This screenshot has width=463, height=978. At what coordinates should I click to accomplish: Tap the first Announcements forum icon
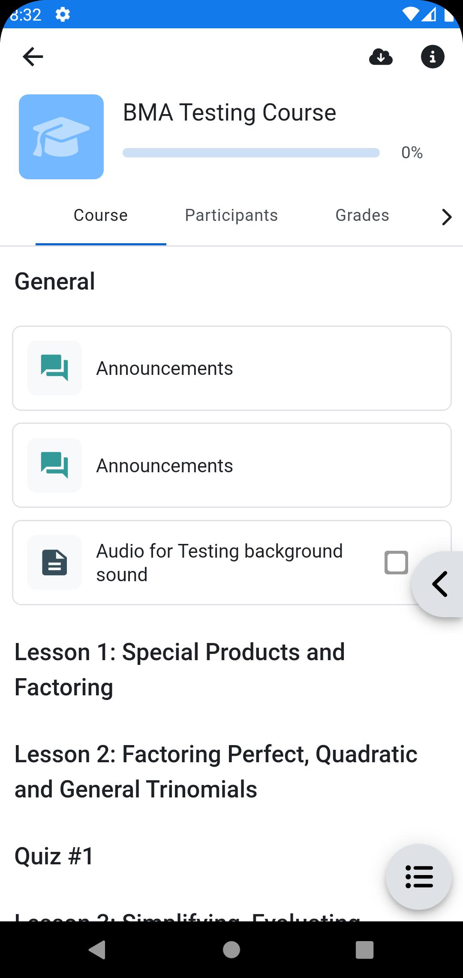click(54, 368)
